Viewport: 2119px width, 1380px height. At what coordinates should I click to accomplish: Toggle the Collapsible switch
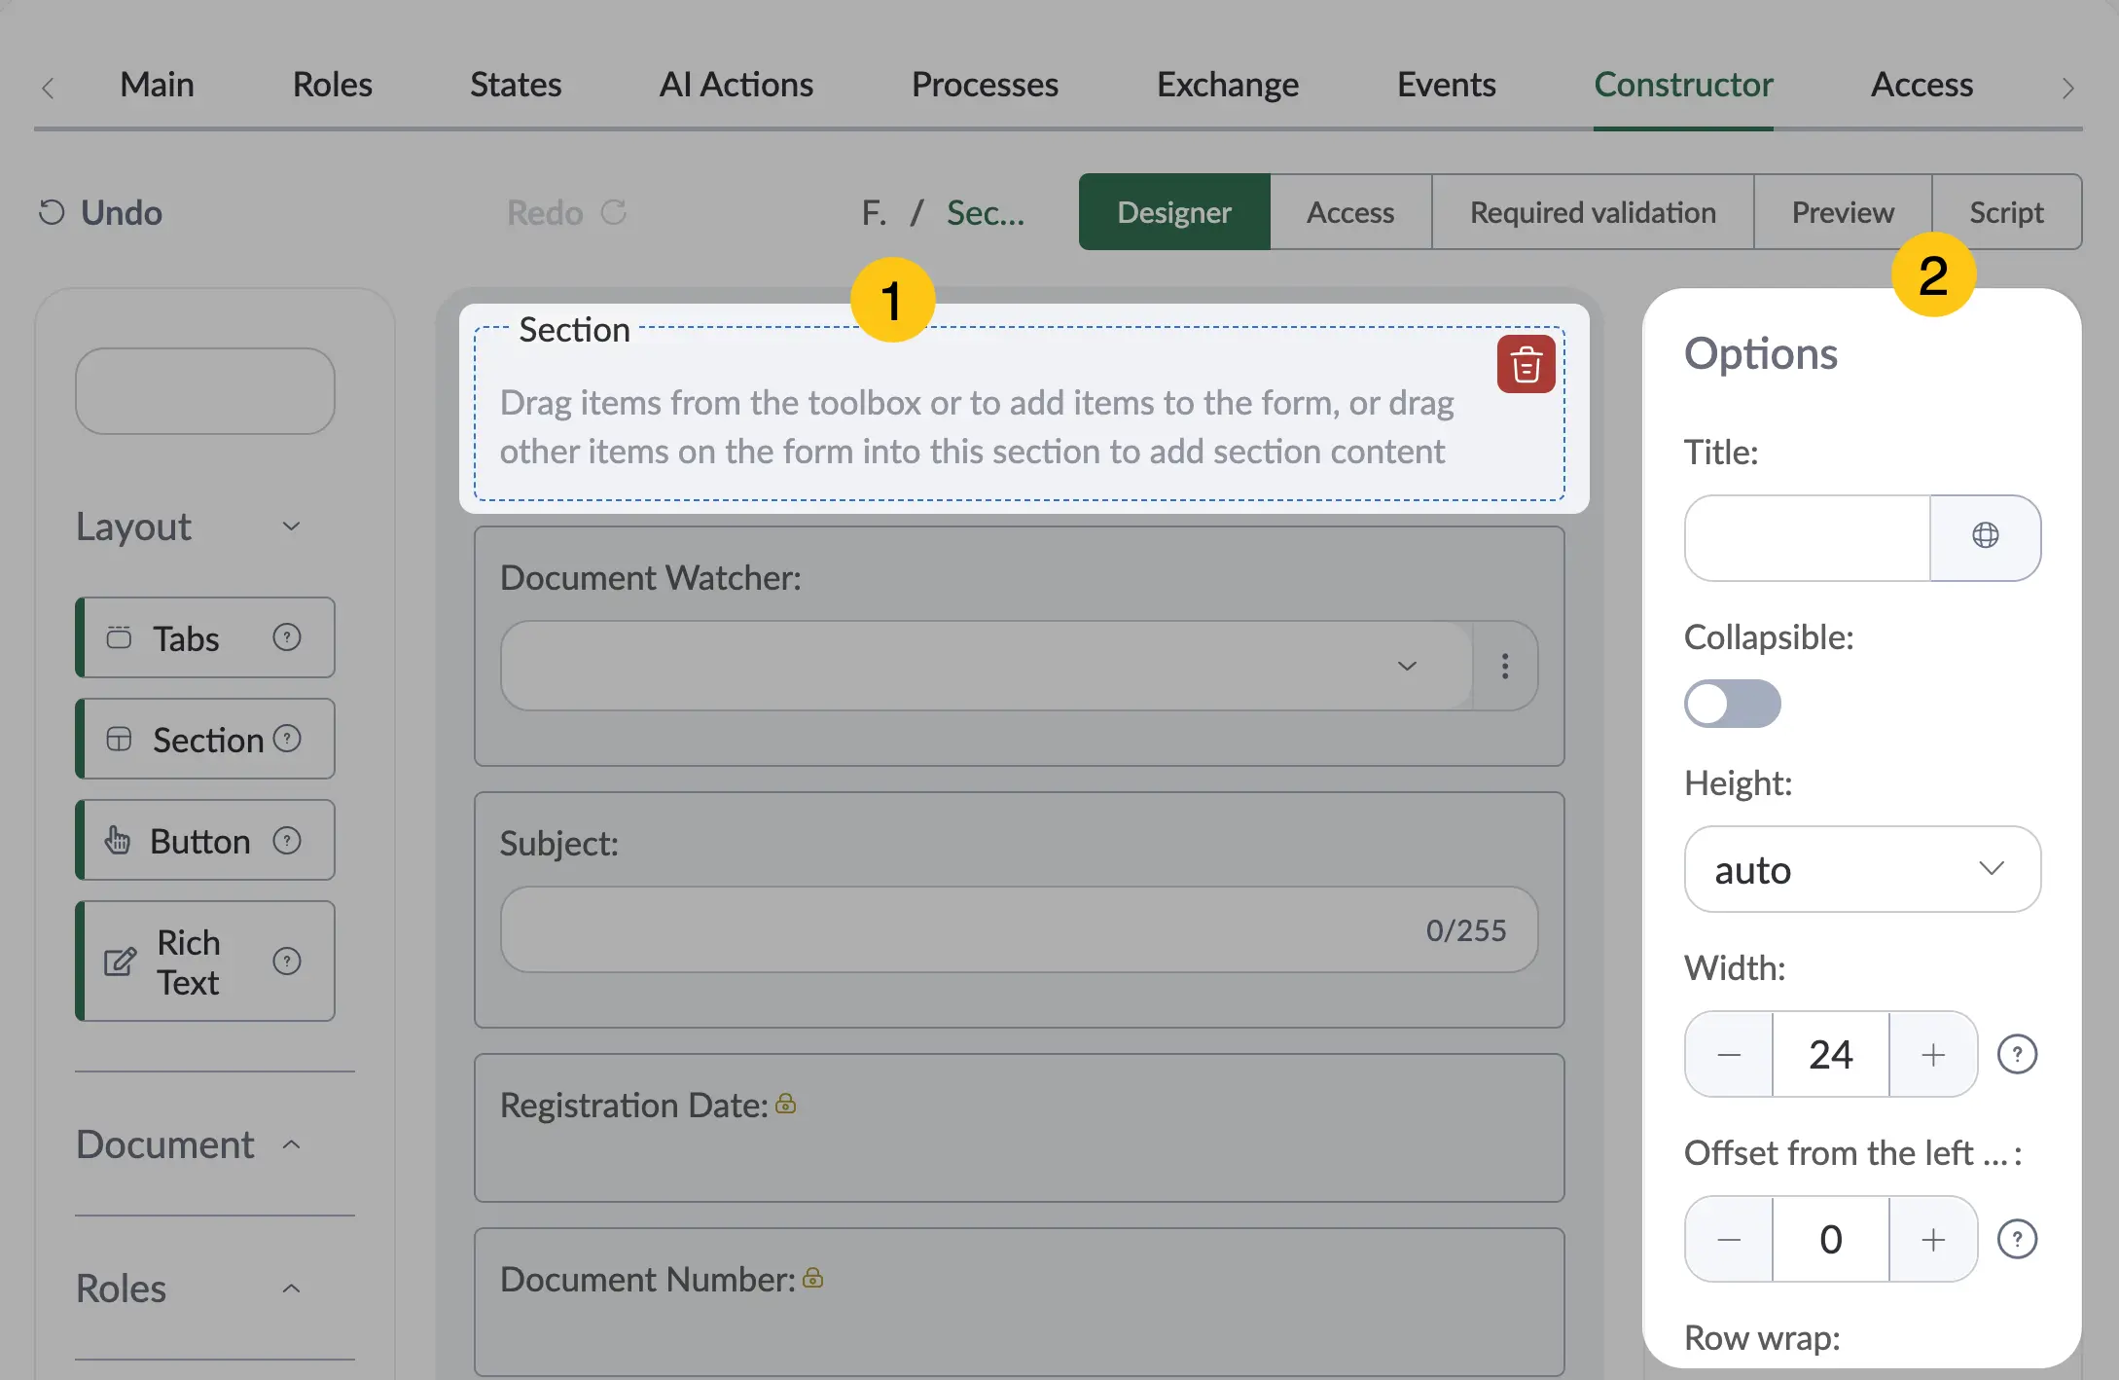[x=1733, y=704]
